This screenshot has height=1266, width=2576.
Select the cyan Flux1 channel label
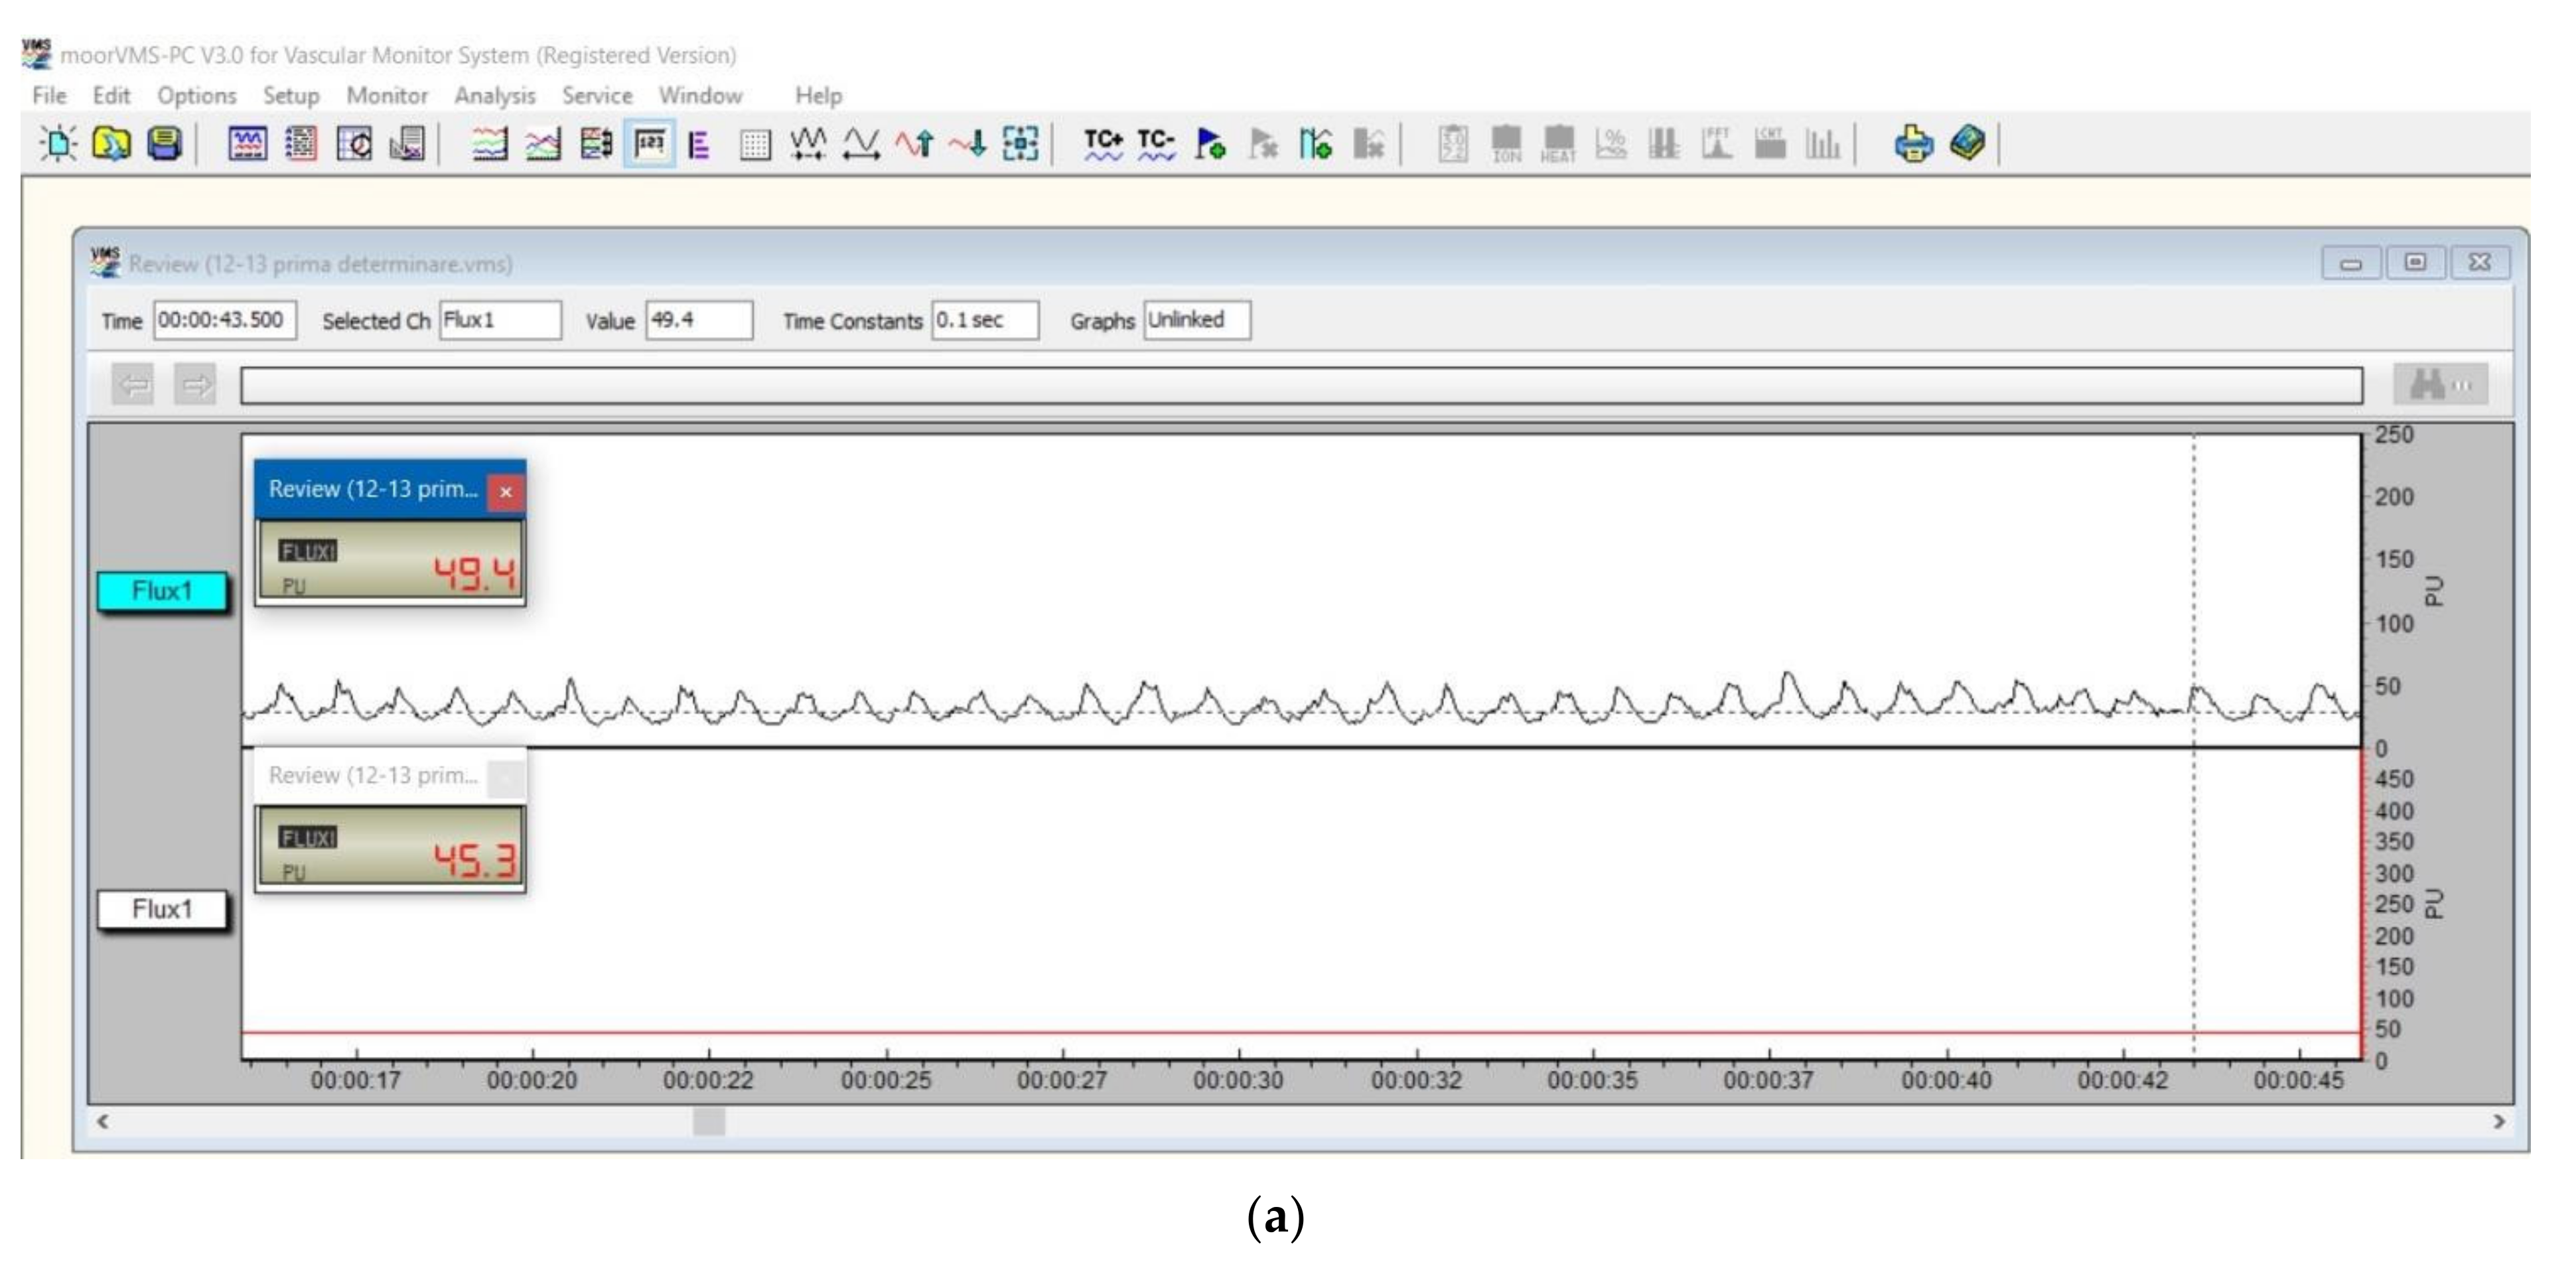(161, 591)
